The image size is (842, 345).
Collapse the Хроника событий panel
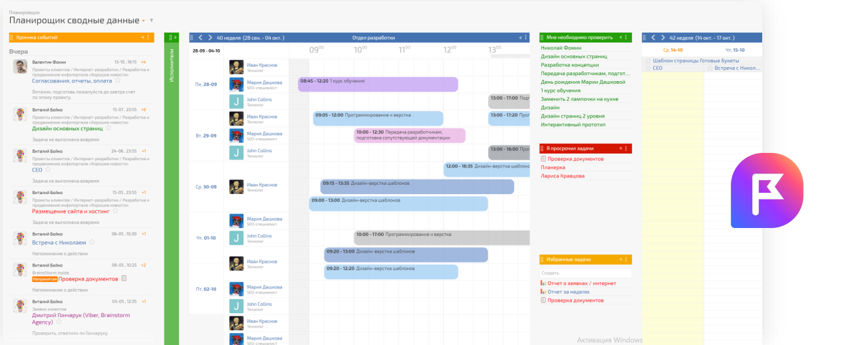click(142, 37)
